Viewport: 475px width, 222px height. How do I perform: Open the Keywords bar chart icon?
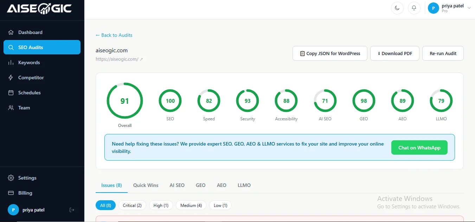[11, 62]
